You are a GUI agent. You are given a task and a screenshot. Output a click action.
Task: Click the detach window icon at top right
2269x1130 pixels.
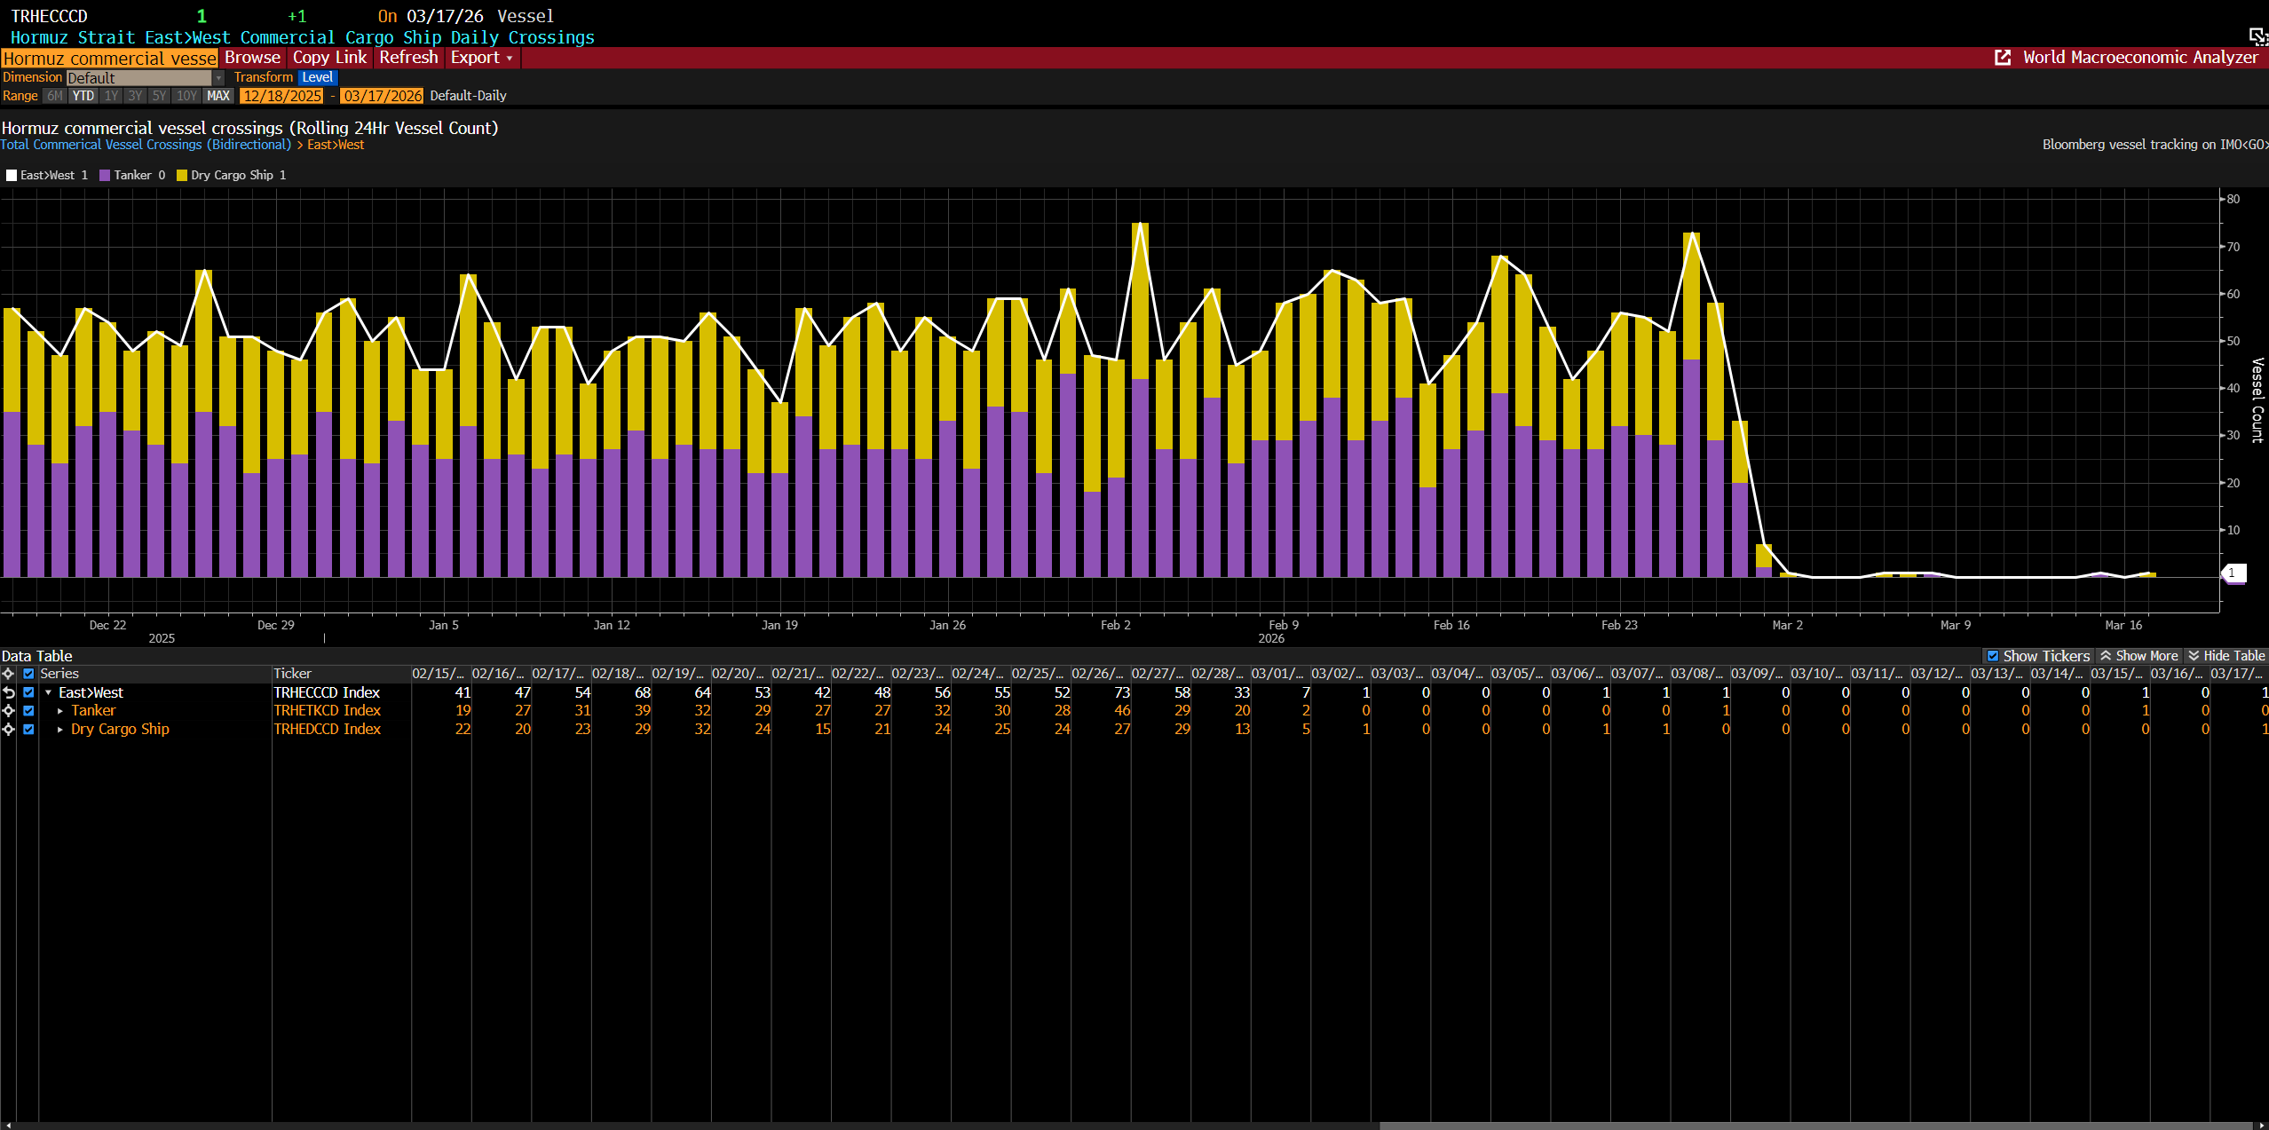pos(2257,36)
